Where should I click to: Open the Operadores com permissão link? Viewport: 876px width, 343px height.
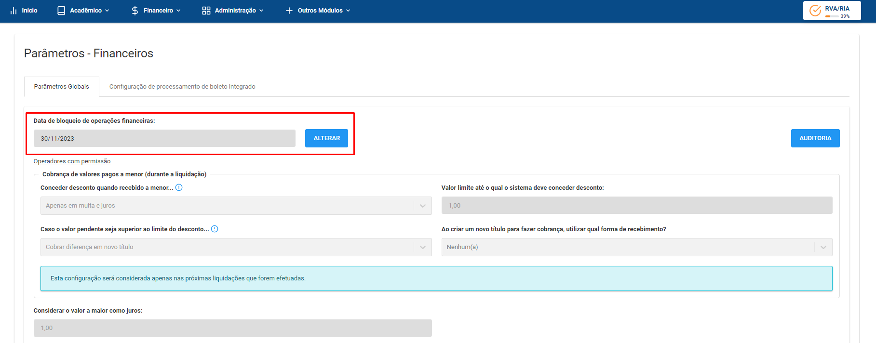point(72,161)
